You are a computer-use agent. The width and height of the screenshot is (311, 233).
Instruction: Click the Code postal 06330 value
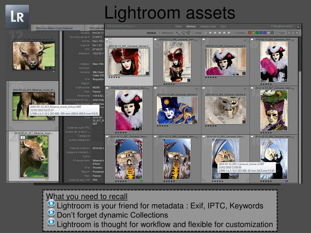pos(96,87)
